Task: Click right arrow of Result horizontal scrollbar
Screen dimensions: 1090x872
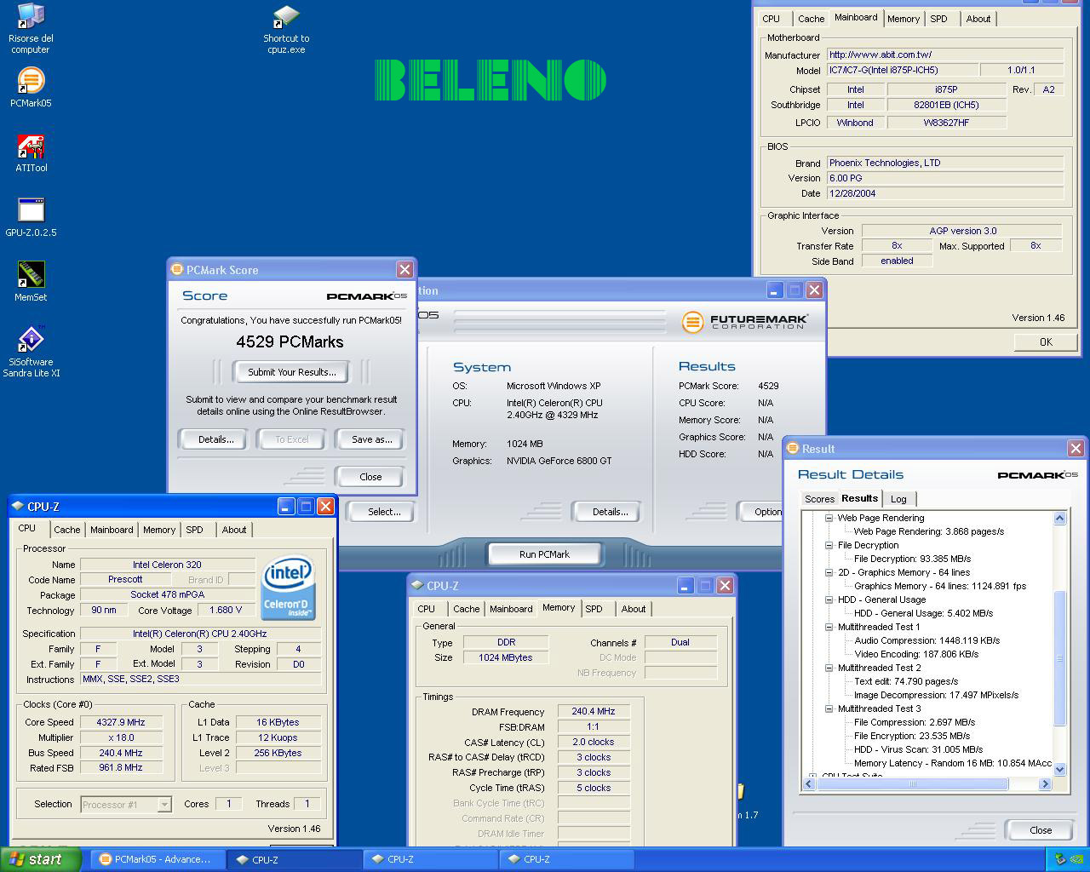Action: pos(1045,784)
